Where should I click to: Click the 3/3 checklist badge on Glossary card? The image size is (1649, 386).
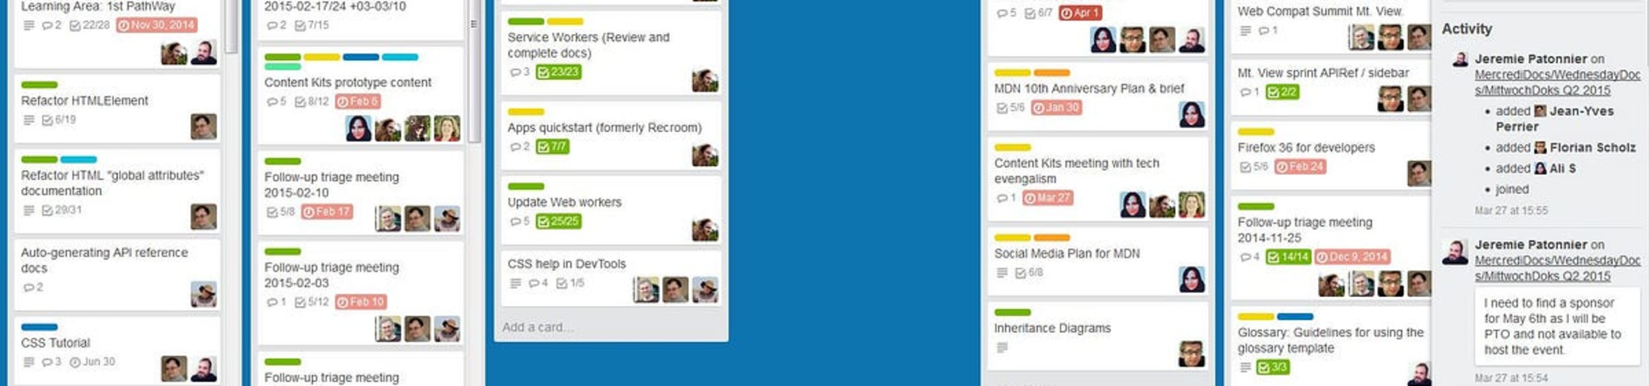click(1272, 368)
